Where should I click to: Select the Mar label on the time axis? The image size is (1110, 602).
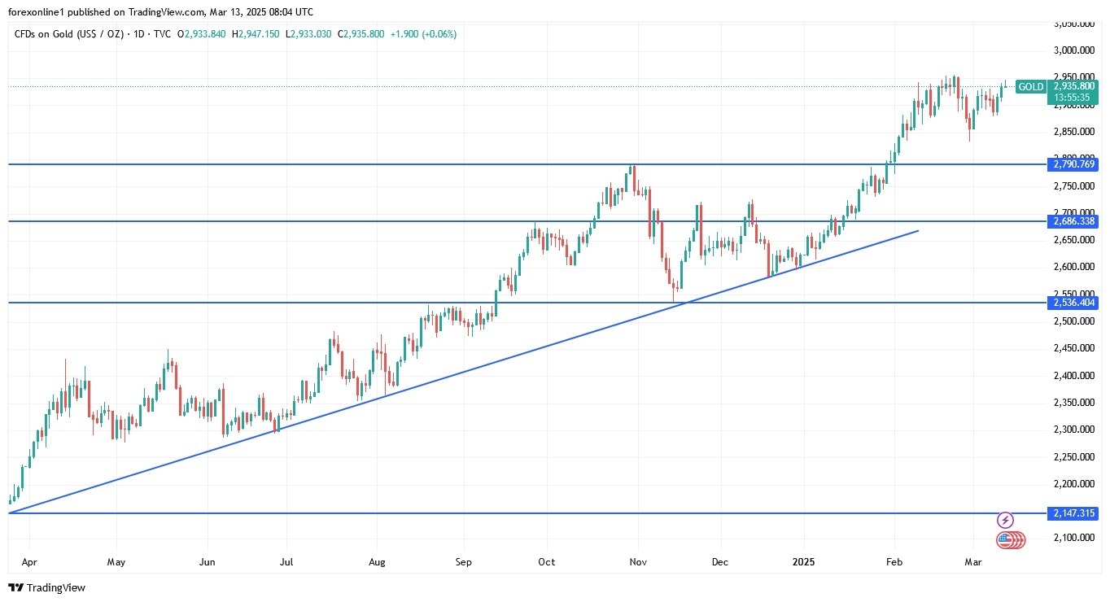pos(973,561)
